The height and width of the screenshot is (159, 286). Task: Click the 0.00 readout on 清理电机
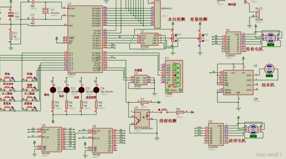253,136
